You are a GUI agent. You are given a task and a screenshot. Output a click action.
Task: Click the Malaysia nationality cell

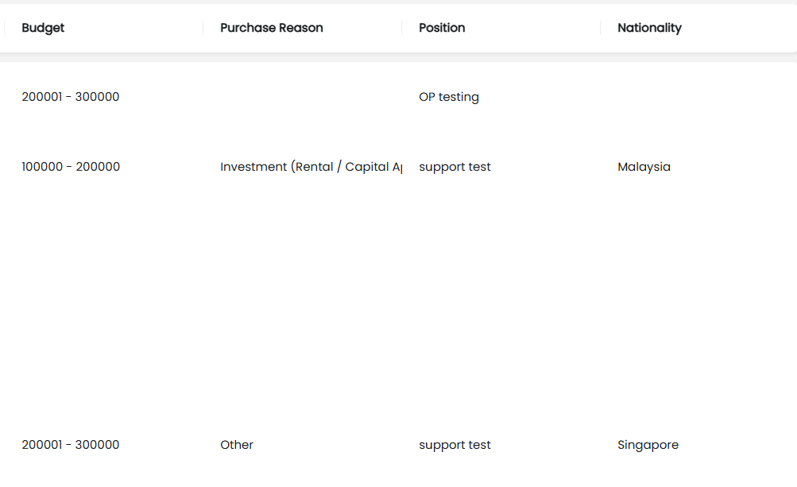[x=644, y=167]
